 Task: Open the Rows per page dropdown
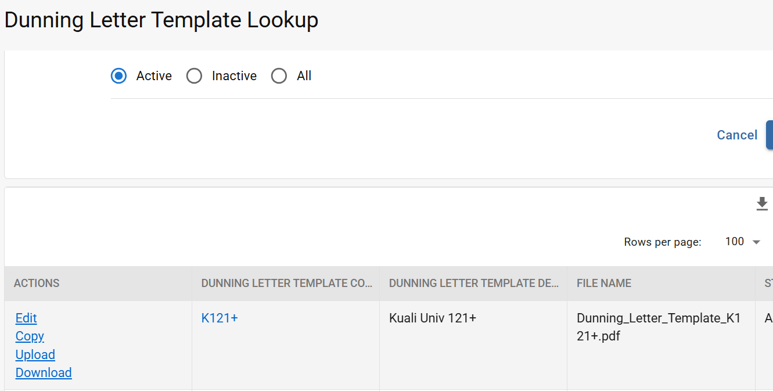pos(743,242)
